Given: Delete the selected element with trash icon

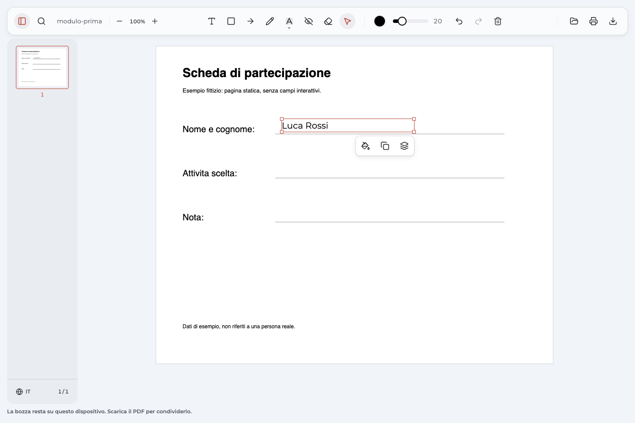Looking at the screenshot, I should (x=498, y=21).
